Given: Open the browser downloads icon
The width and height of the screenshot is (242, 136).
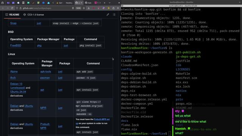Looking at the screenshot, I should [x=89, y=8].
